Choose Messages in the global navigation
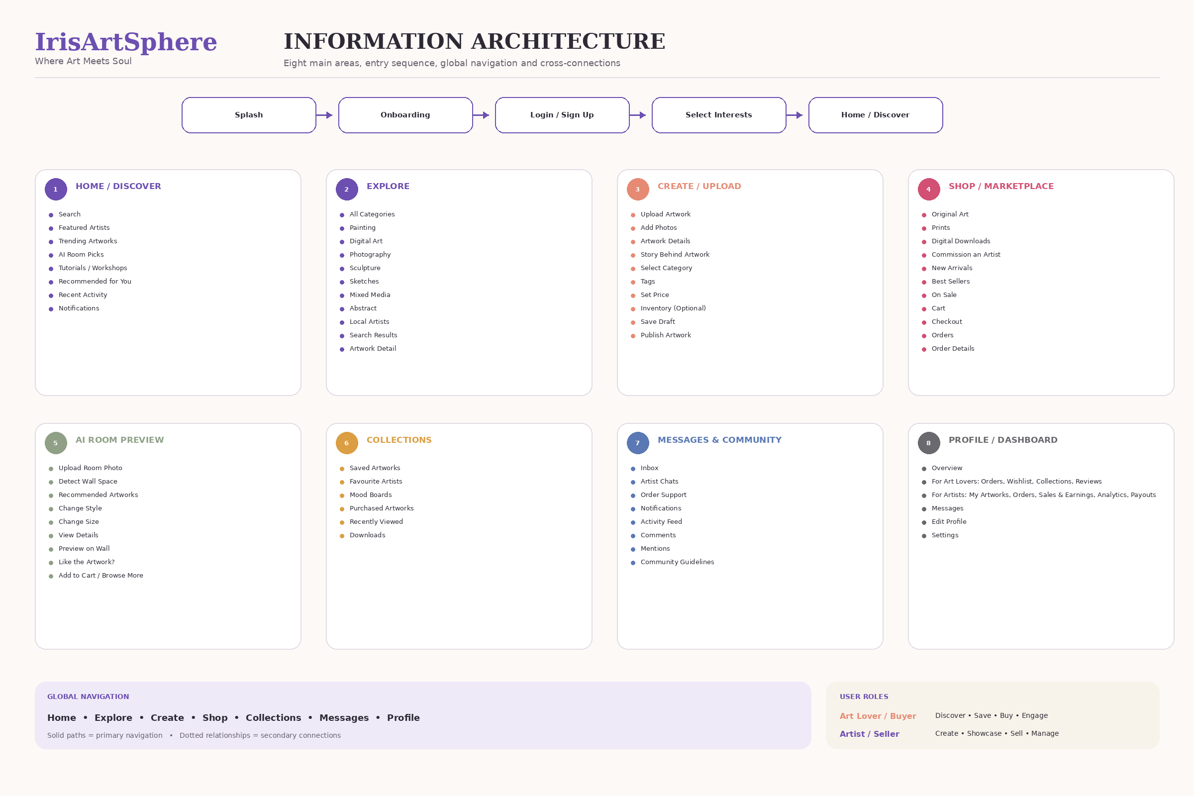 click(344, 718)
